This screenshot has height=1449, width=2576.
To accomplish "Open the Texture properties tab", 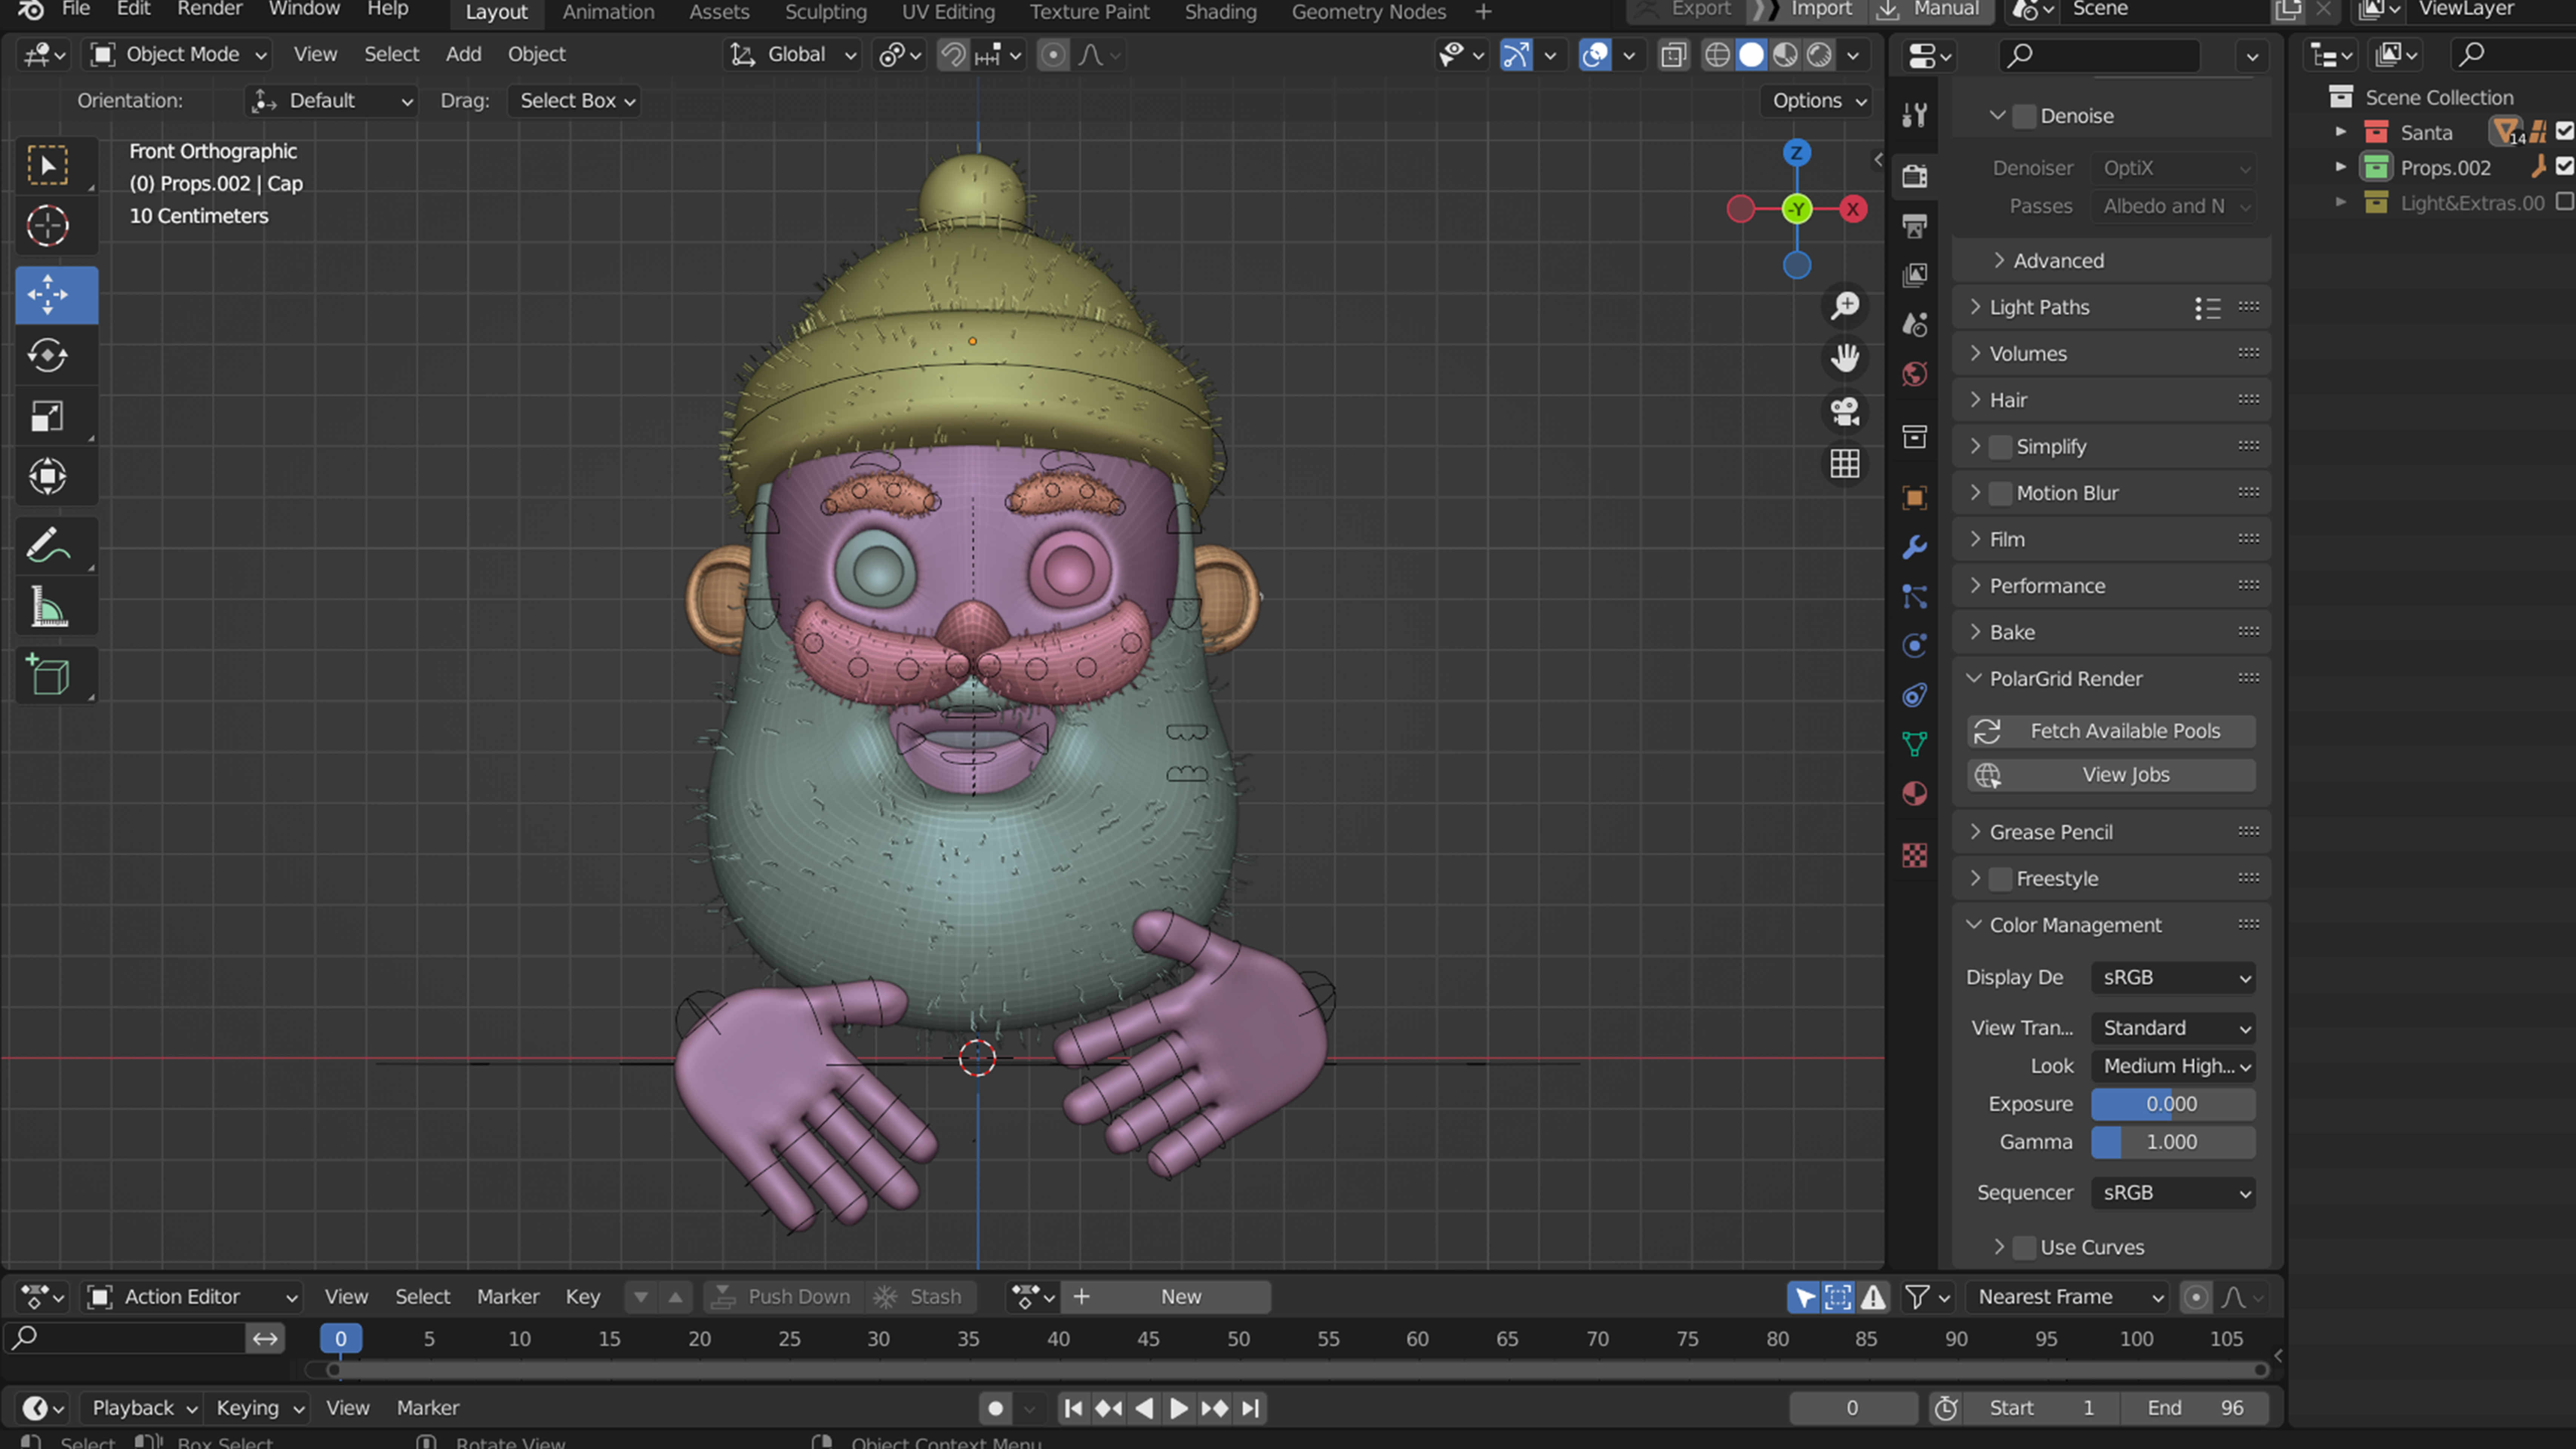I will [x=1915, y=856].
